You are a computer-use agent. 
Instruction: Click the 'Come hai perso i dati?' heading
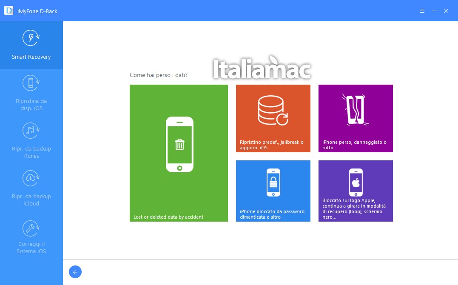tap(159, 75)
